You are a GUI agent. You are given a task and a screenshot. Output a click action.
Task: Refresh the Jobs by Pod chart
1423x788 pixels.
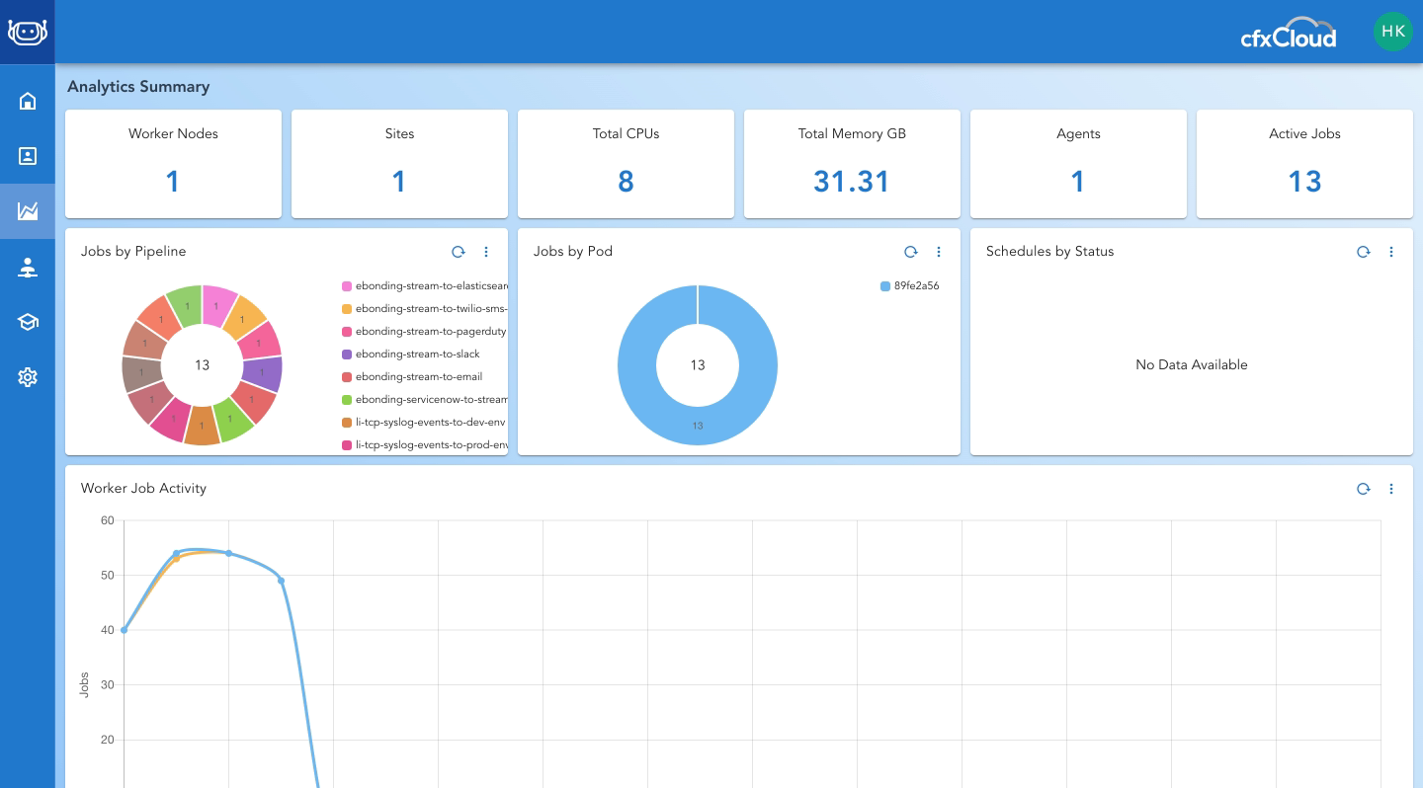click(x=911, y=252)
